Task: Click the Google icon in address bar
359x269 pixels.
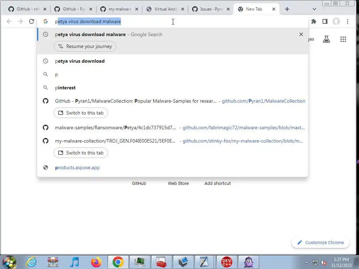Action: (46, 21)
